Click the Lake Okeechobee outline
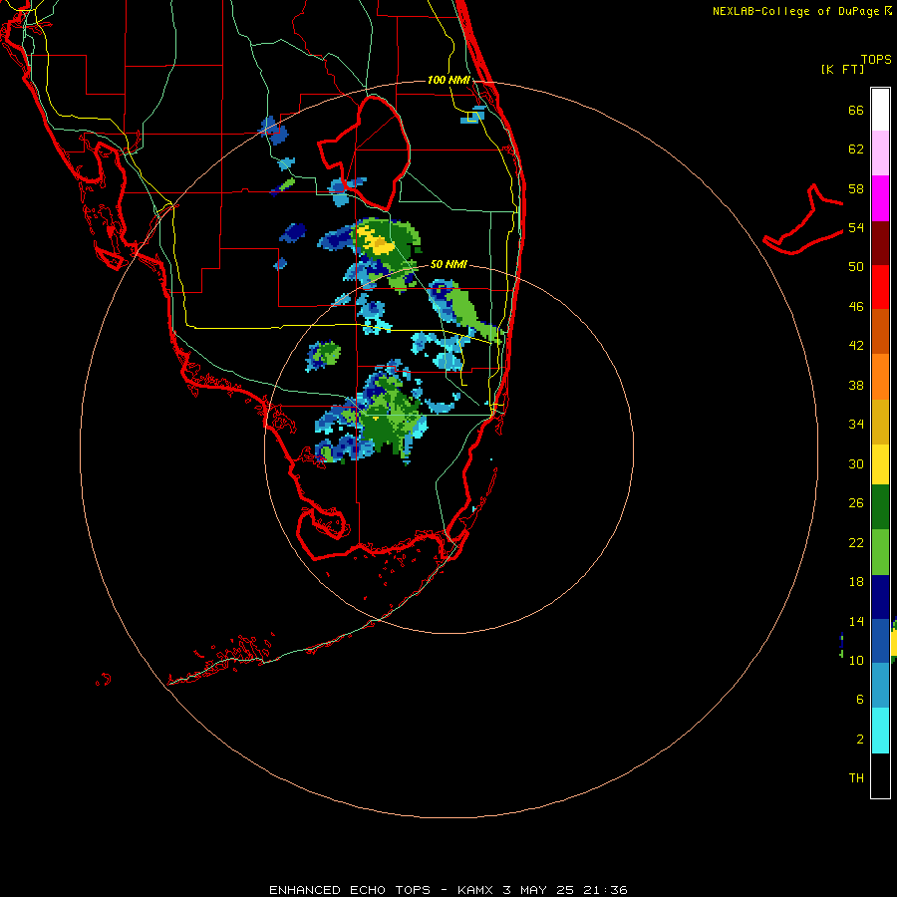 point(365,151)
